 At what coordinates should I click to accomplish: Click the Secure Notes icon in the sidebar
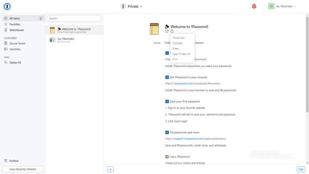tap(6, 43)
